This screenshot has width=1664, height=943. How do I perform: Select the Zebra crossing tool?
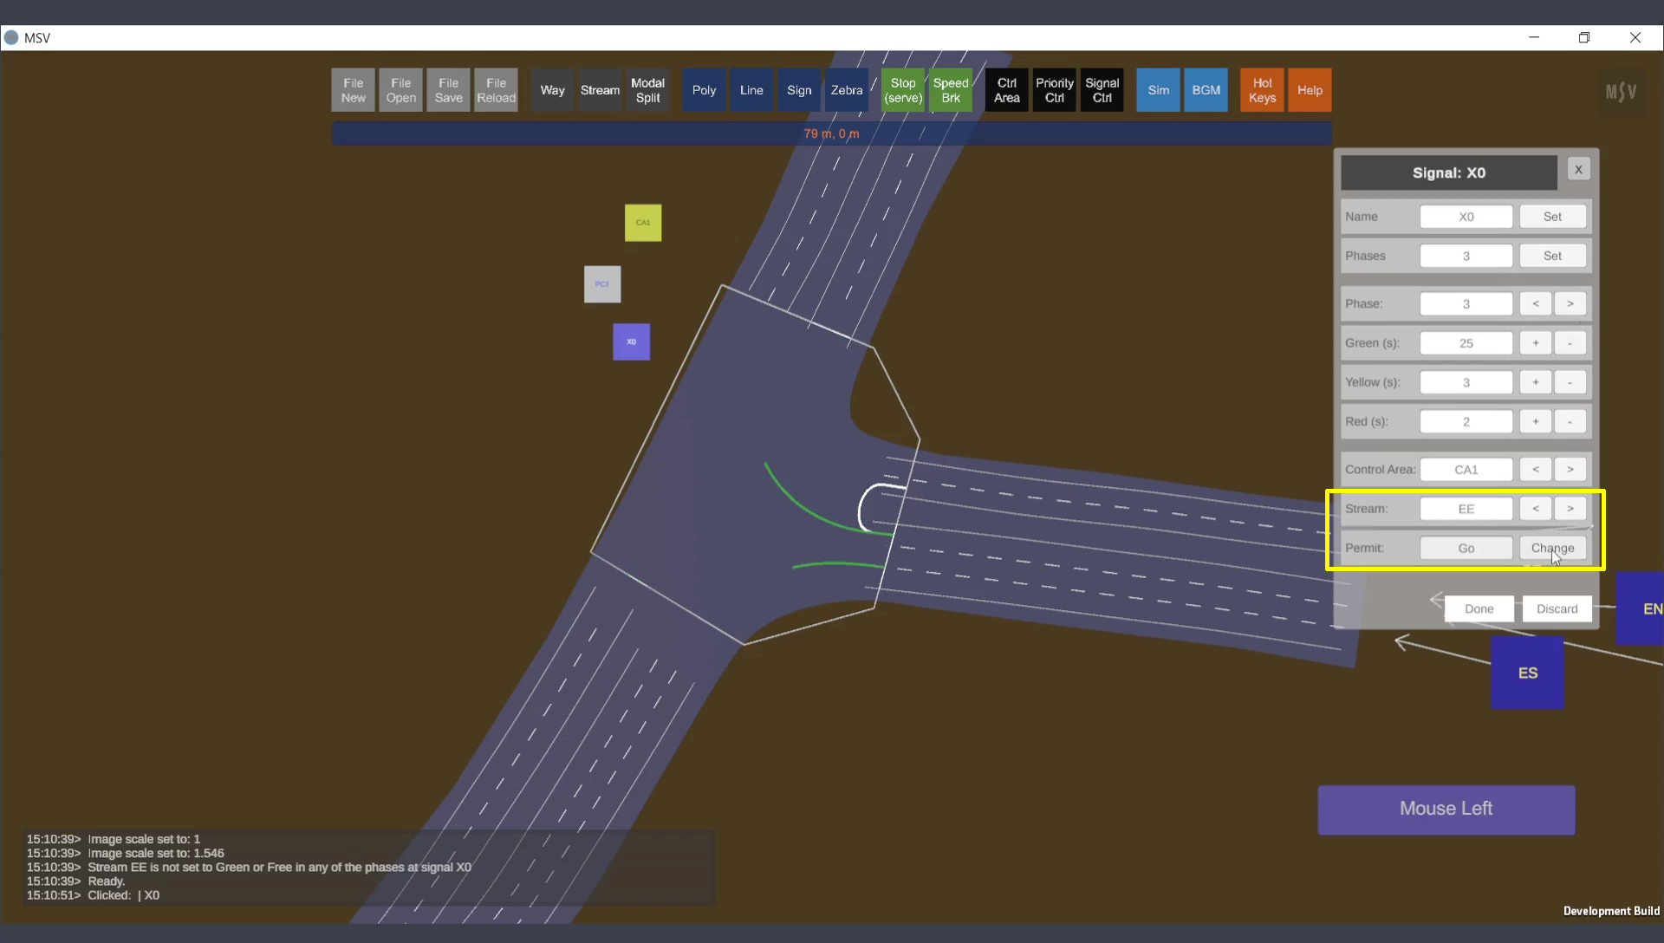coord(846,90)
